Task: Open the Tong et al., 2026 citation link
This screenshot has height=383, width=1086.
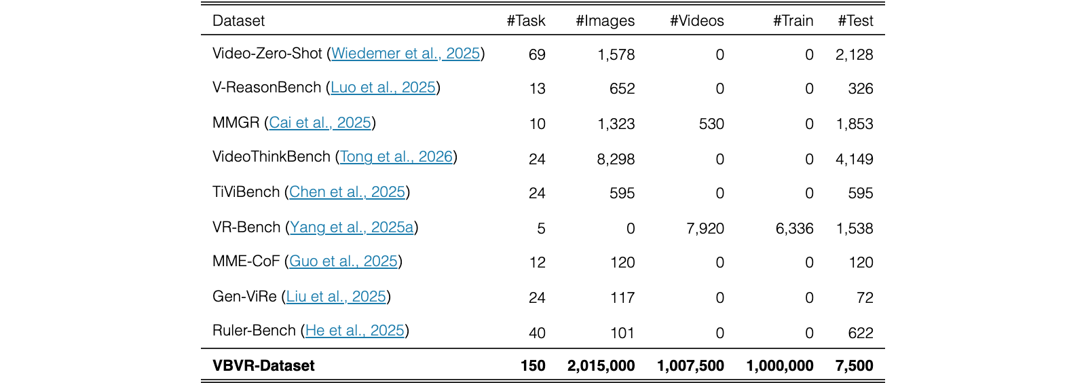Action: [x=396, y=157]
